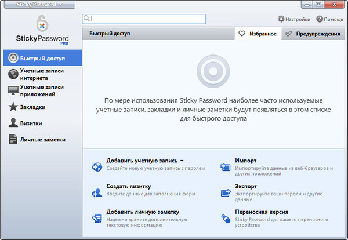Click the Быстрый доступ panel header
The height and width of the screenshot is (240, 348).
[110, 34]
